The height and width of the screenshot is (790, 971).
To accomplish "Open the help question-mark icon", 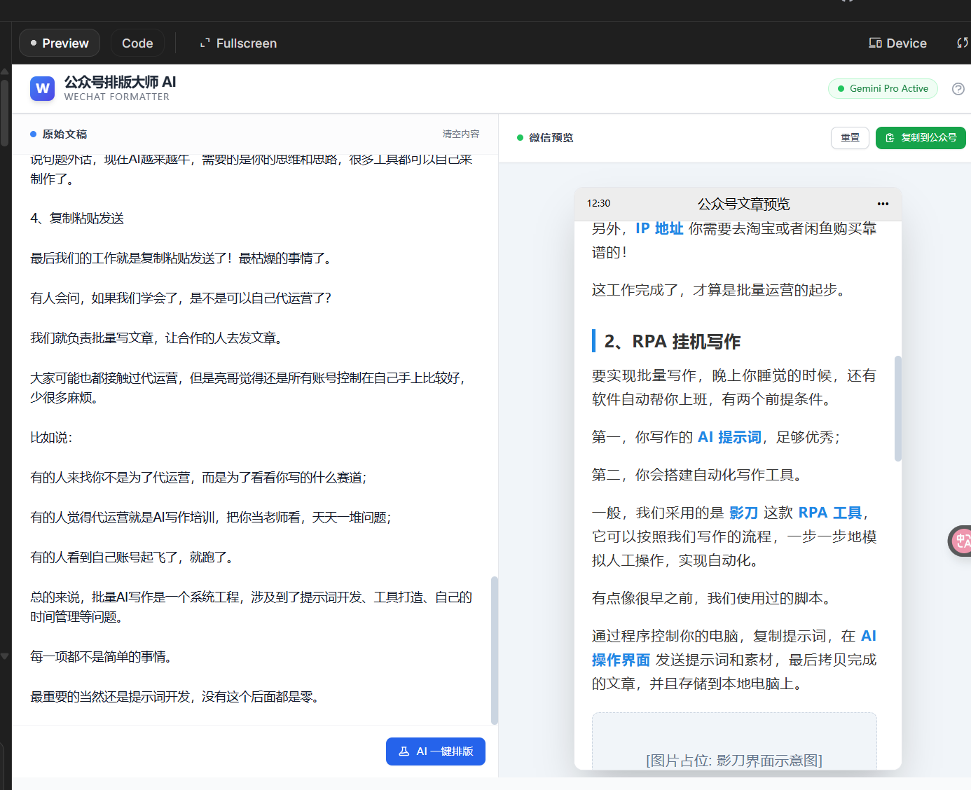I will pos(958,89).
